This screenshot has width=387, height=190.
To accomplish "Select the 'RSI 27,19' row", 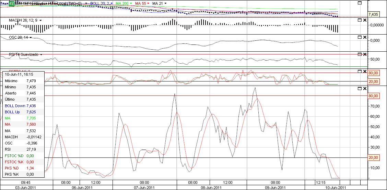I will (x=23, y=149).
